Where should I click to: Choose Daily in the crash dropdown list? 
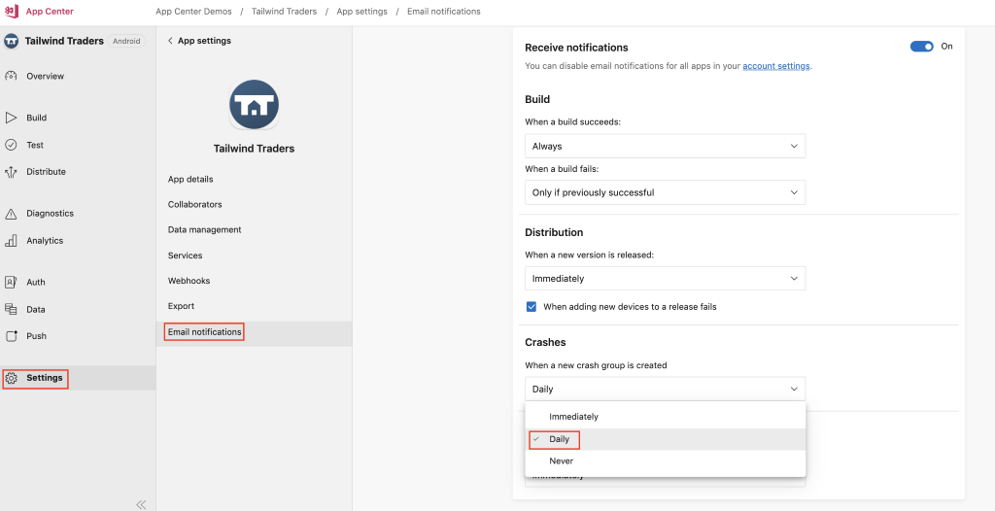point(665,439)
